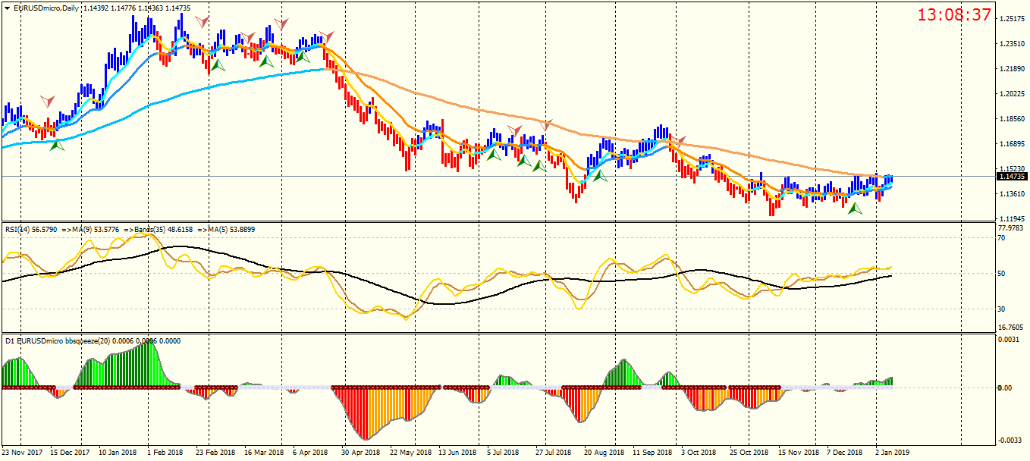Click the 1.21890 price axis label

tap(1013, 69)
